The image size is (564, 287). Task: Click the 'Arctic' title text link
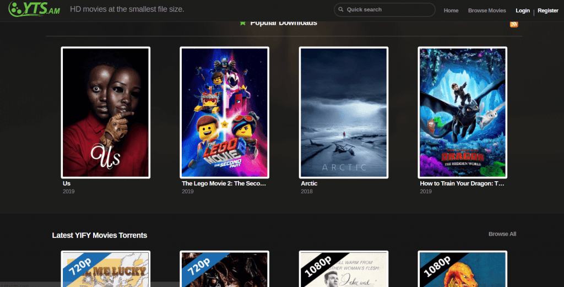point(309,183)
